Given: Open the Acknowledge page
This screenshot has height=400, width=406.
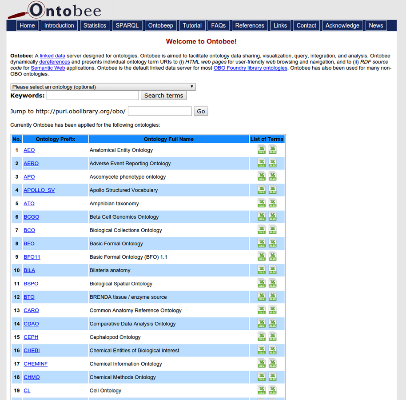Looking at the screenshot, I should 342,26.
